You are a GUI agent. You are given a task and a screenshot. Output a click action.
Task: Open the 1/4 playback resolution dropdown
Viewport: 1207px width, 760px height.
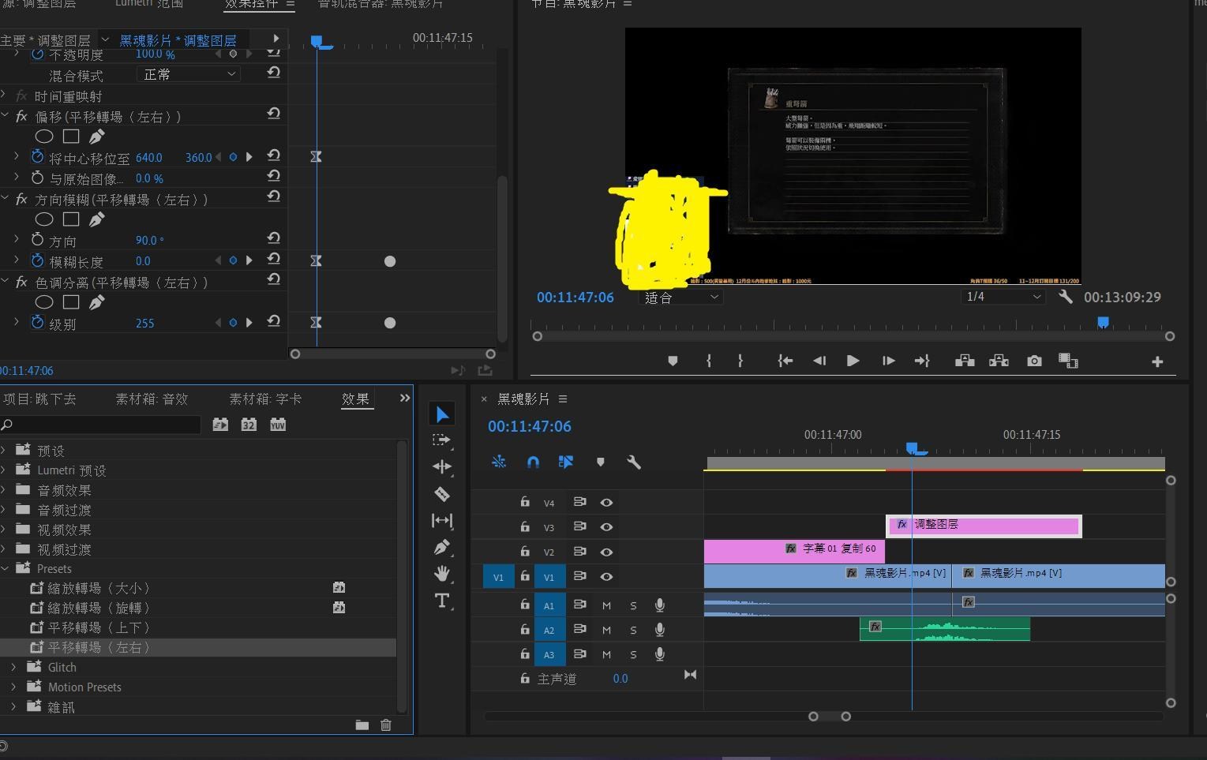1003,297
